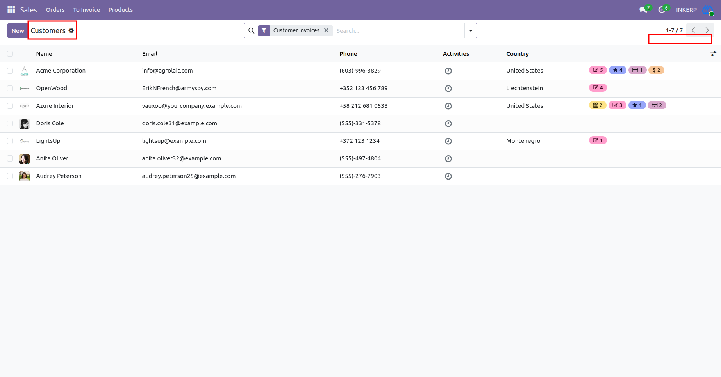Click the filter funnel icon in search
The image size is (721, 377).
pyautogui.click(x=264, y=30)
